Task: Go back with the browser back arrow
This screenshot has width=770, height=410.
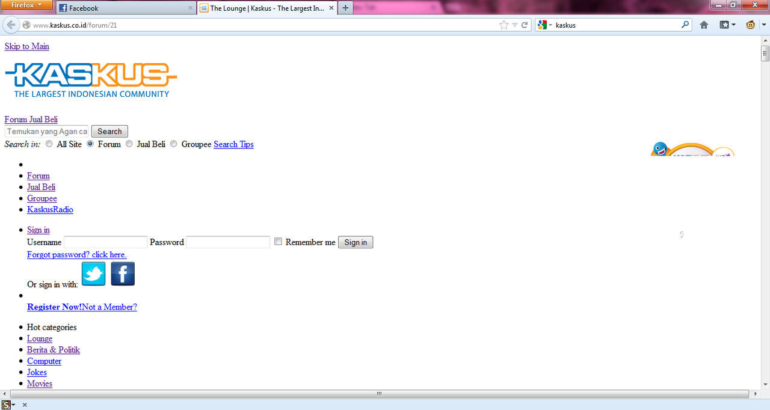Action: 11,25
